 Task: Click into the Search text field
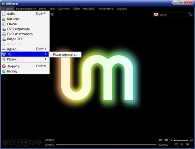point(173,15)
